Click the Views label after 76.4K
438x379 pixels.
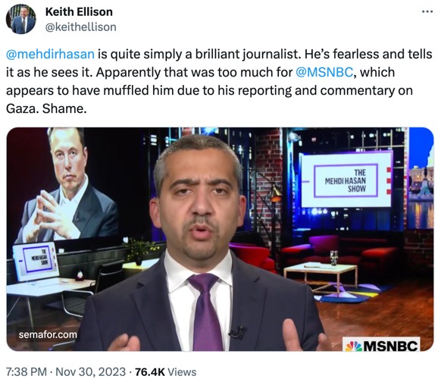point(182,371)
